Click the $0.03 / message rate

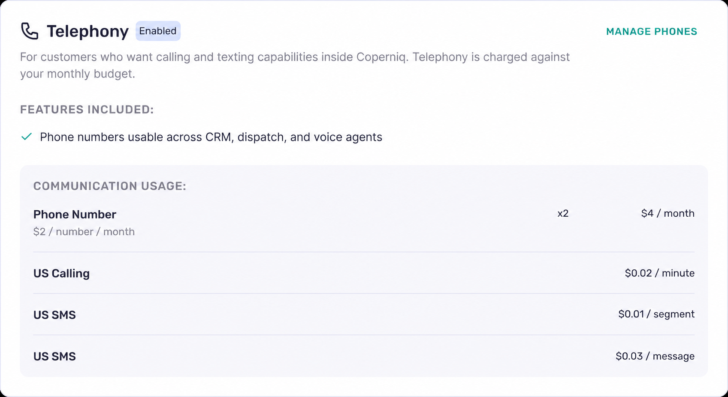point(655,356)
